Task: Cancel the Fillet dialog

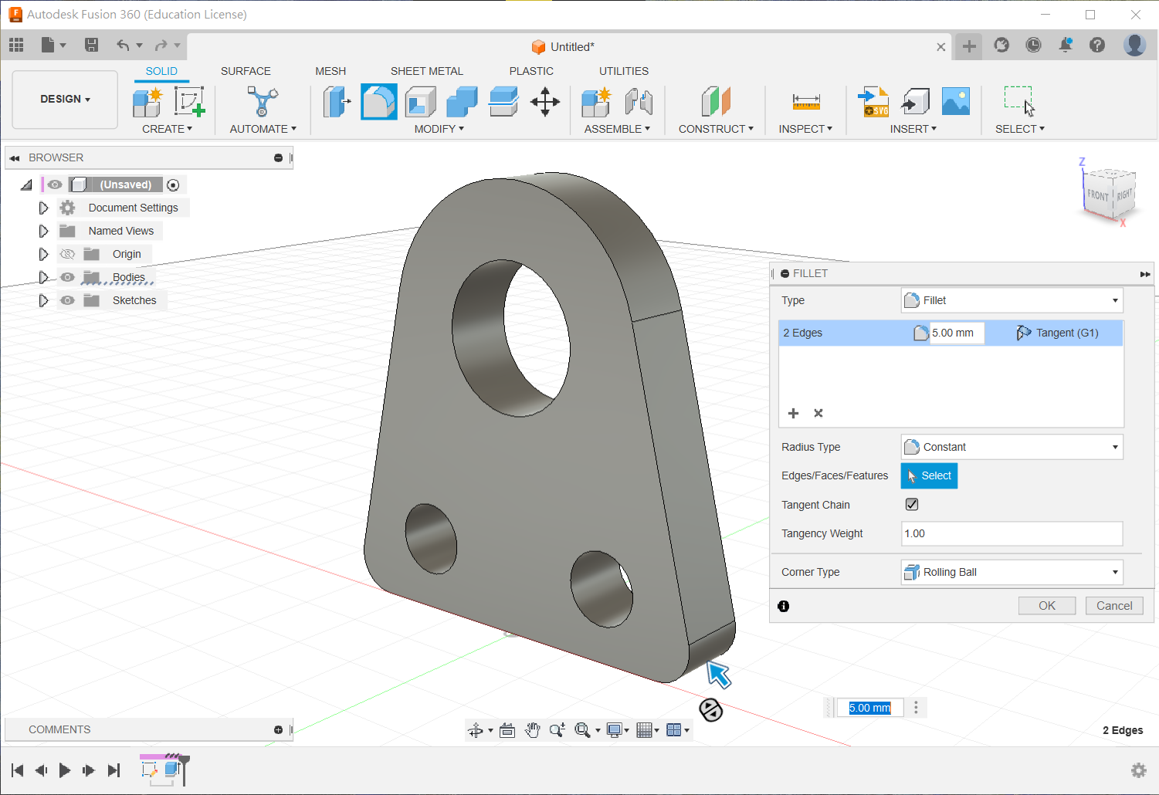Action: [x=1113, y=606]
